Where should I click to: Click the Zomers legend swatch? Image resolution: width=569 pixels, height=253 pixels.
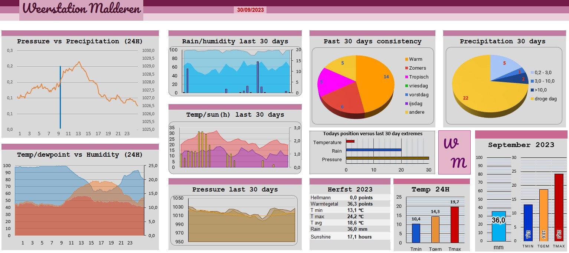406,68
